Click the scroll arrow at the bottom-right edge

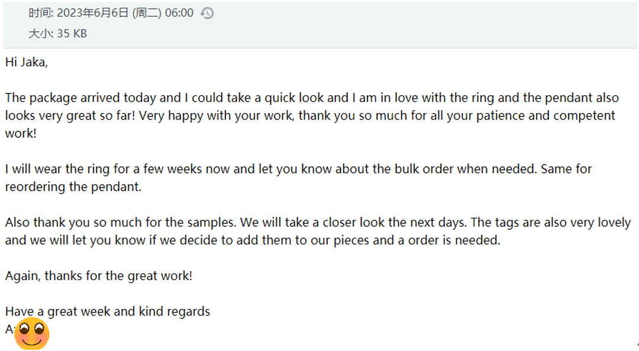[637, 344]
